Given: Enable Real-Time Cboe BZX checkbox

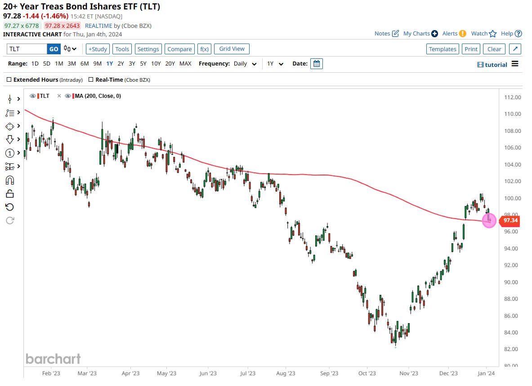Looking at the screenshot, I should click(x=91, y=79).
